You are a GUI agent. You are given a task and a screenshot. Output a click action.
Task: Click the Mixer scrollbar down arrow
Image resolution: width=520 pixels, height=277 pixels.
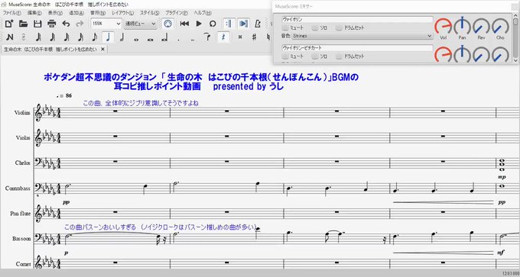coord(515,60)
